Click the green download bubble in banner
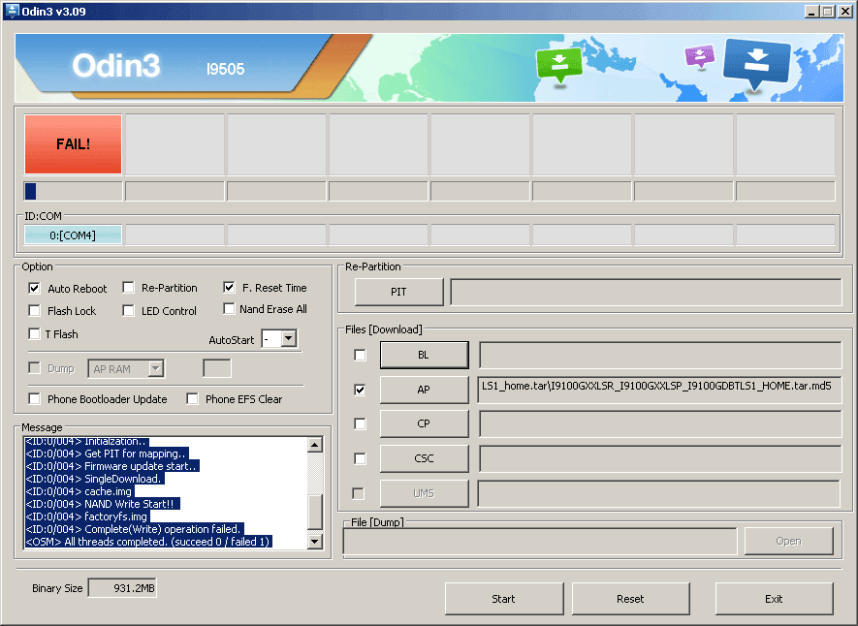This screenshot has height=626, width=858. coord(558,65)
